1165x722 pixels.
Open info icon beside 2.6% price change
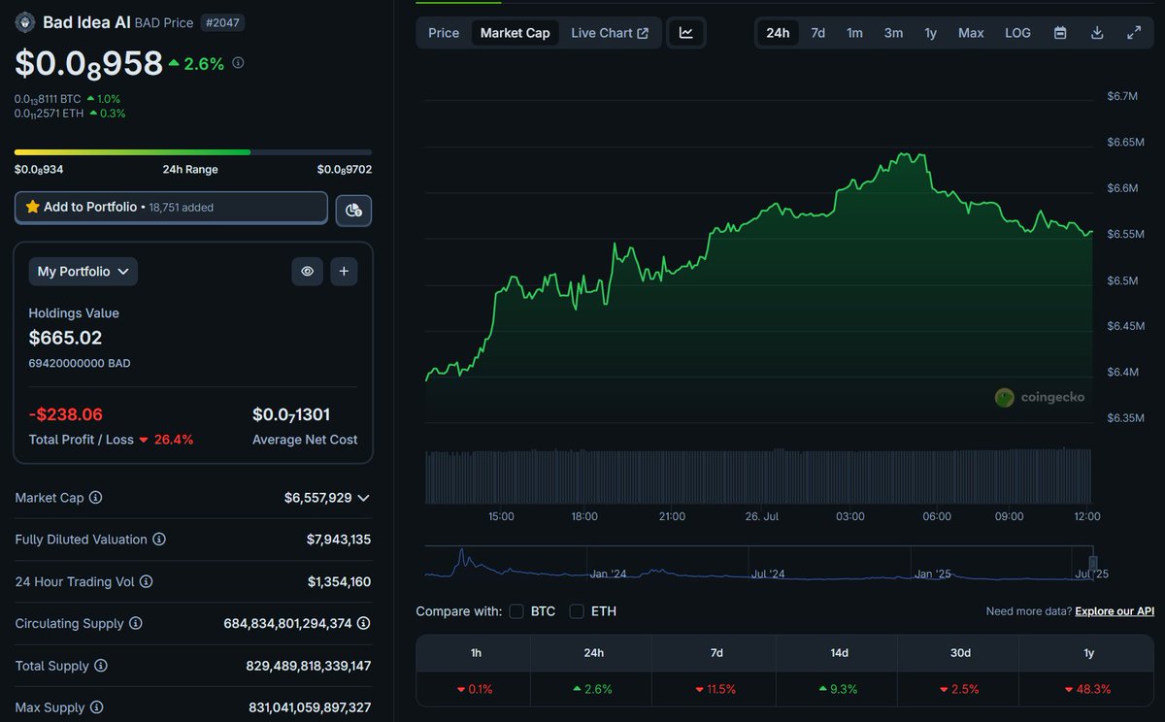(238, 63)
